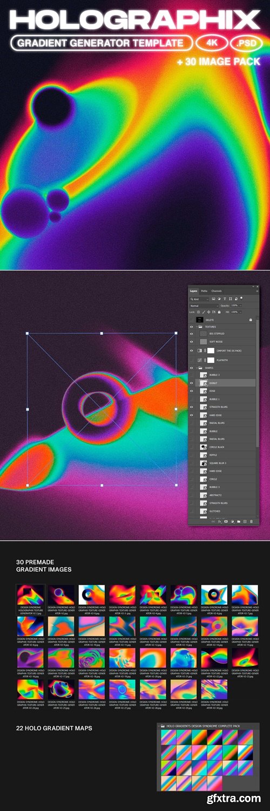Hide the IMPORT THE DS PACK layer
Viewport: 270px width, 811px height.
(x=192, y=350)
